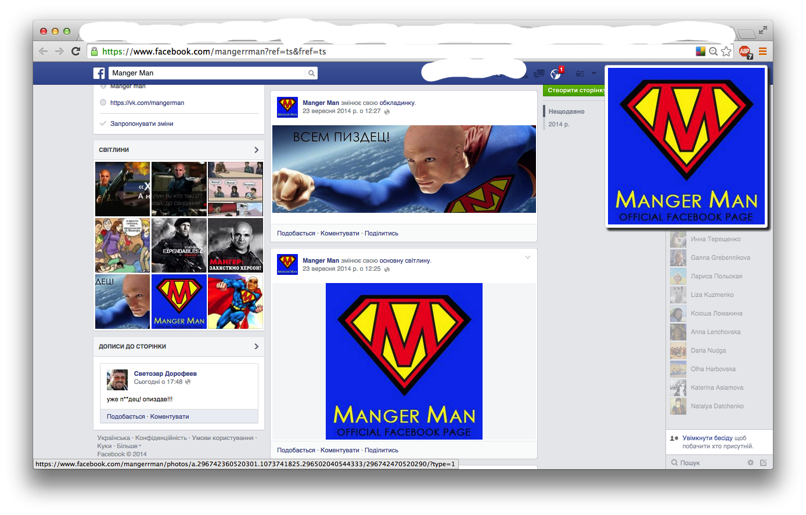
Task: Click Запропонувати зміни link
Action: 142,124
